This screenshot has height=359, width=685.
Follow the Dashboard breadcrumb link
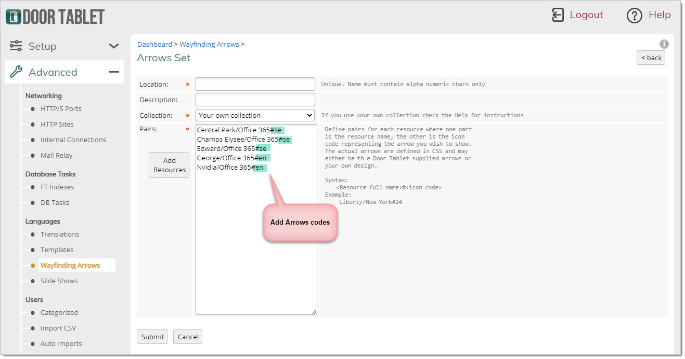pyautogui.click(x=154, y=45)
